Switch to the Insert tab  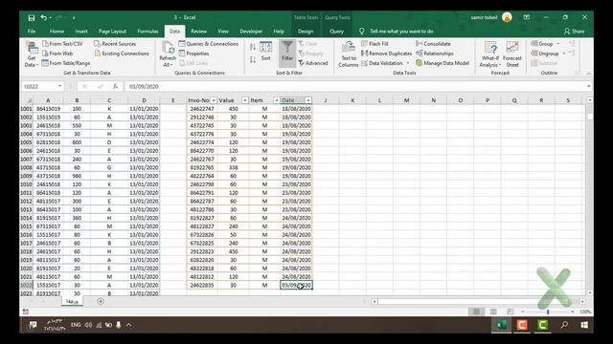pos(81,32)
